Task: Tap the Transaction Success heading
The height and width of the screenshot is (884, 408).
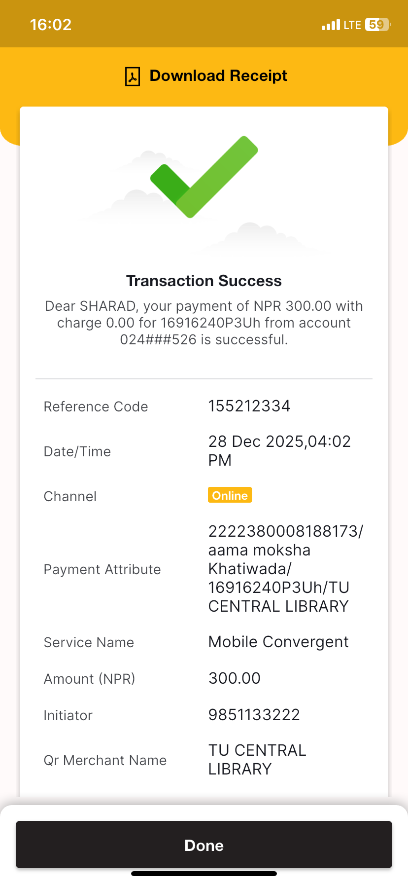Action: [x=204, y=281]
